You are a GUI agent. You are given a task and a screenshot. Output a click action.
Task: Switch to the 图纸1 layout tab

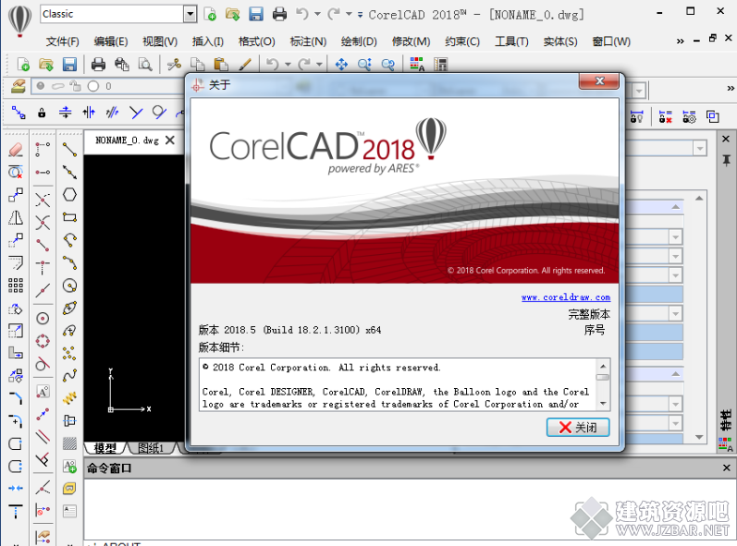[151, 448]
